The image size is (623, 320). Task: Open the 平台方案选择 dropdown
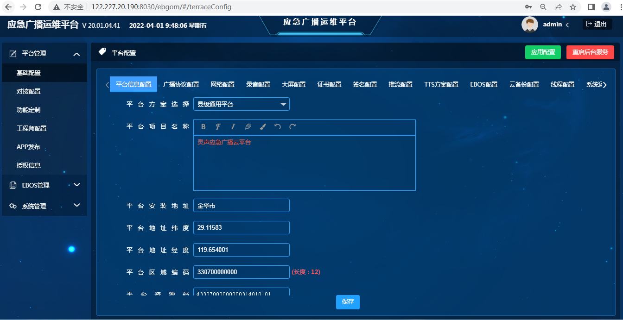click(241, 104)
